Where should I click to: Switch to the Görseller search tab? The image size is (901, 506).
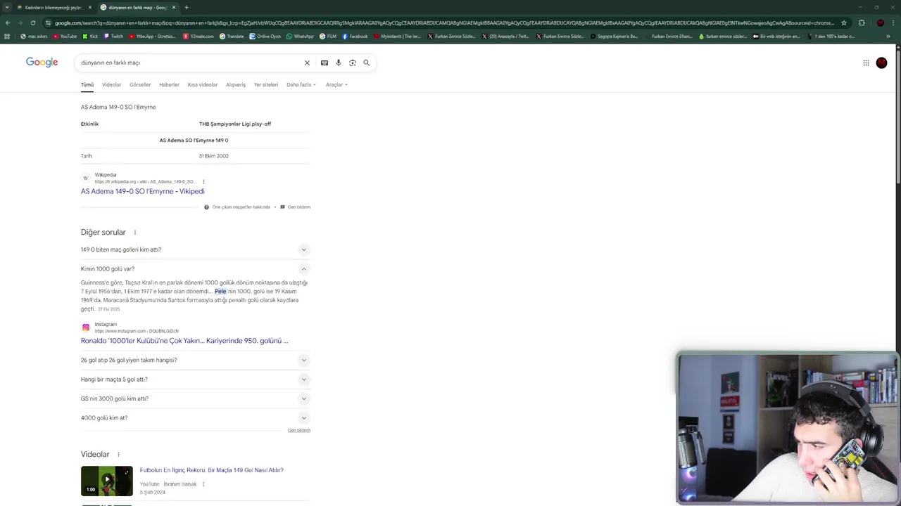click(140, 84)
